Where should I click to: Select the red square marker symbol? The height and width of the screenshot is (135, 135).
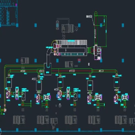79,60
